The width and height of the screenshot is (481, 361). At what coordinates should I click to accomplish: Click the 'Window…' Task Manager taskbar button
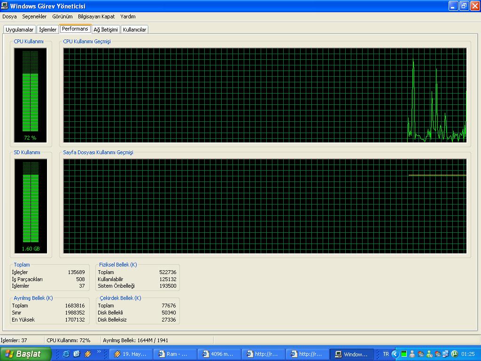coord(352,354)
